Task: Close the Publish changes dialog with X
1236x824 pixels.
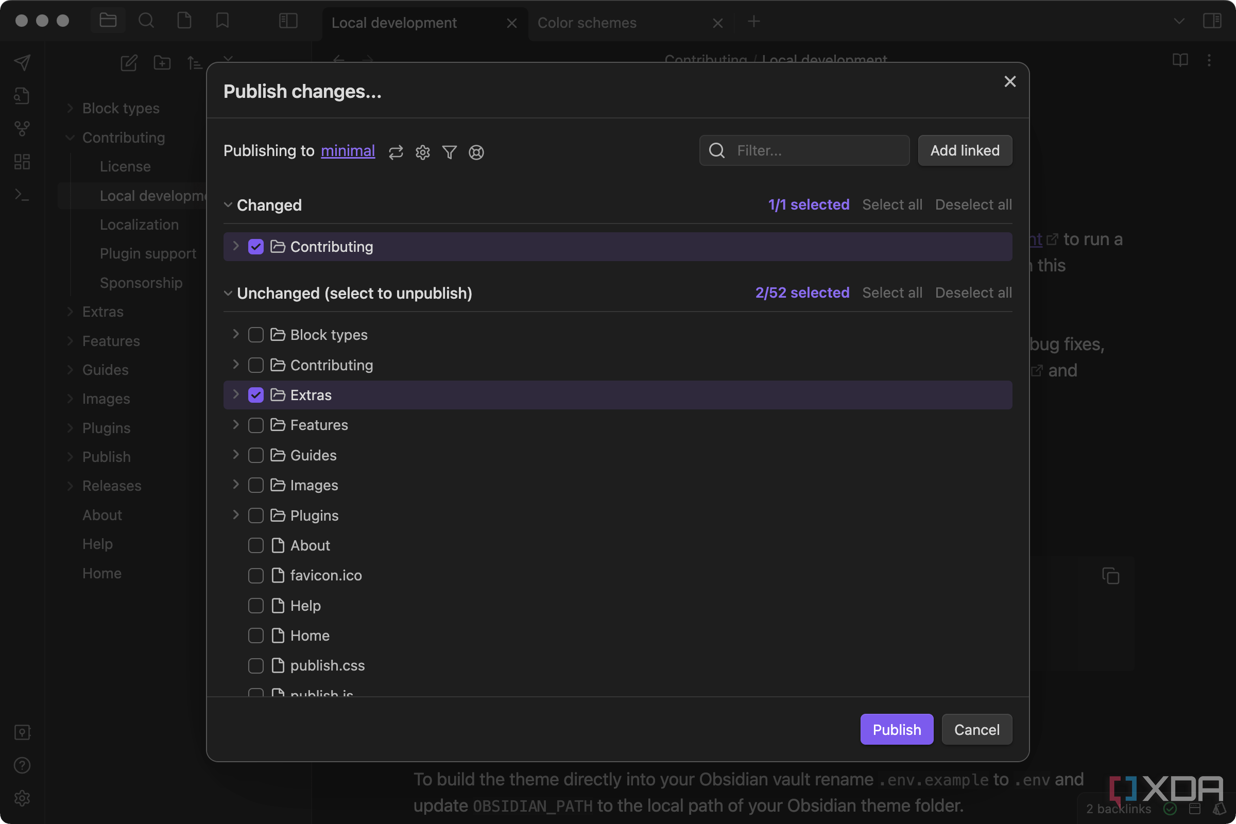Action: click(1009, 81)
